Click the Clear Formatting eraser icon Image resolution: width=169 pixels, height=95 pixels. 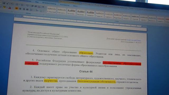pos(12,4)
